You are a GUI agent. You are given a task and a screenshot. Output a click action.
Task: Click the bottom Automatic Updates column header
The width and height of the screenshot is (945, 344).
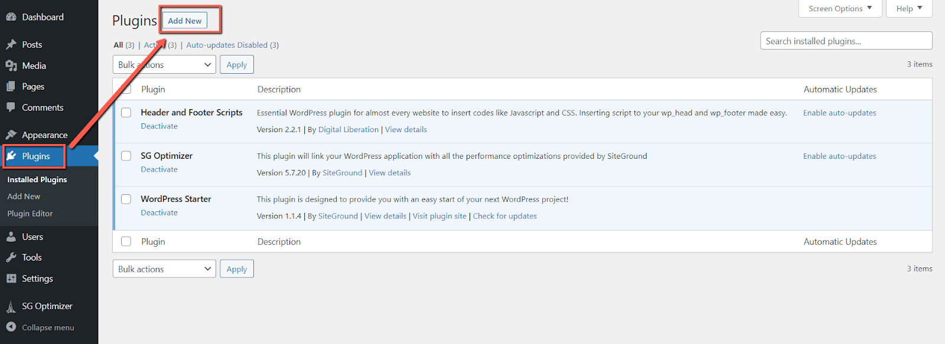pyautogui.click(x=840, y=241)
